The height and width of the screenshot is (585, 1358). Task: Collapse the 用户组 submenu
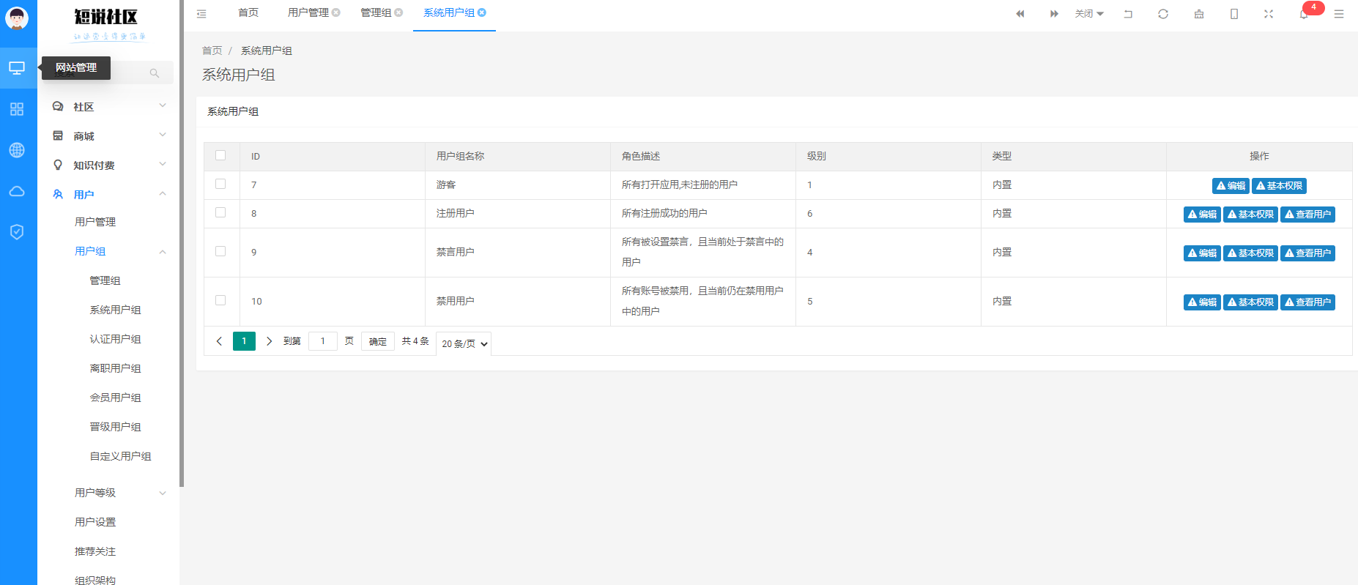[x=108, y=251]
